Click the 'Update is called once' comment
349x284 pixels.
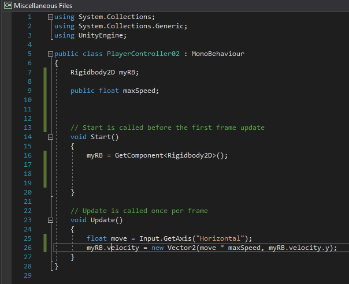point(139,211)
